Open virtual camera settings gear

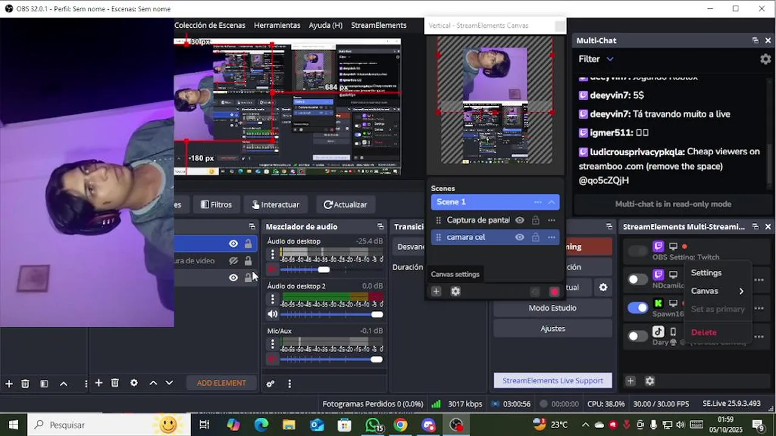(603, 288)
